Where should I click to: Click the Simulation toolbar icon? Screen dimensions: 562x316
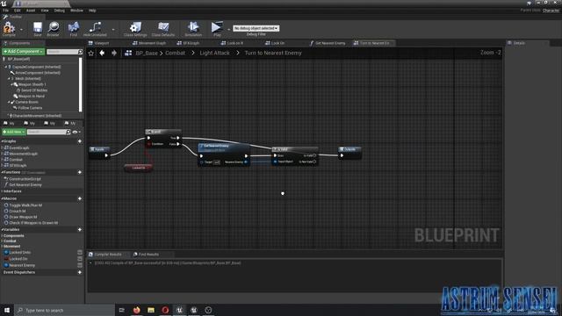click(193, 29)
